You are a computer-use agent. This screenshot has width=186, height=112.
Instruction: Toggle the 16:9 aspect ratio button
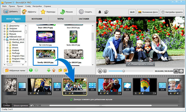pyautogui.click(x=131, y=12)
